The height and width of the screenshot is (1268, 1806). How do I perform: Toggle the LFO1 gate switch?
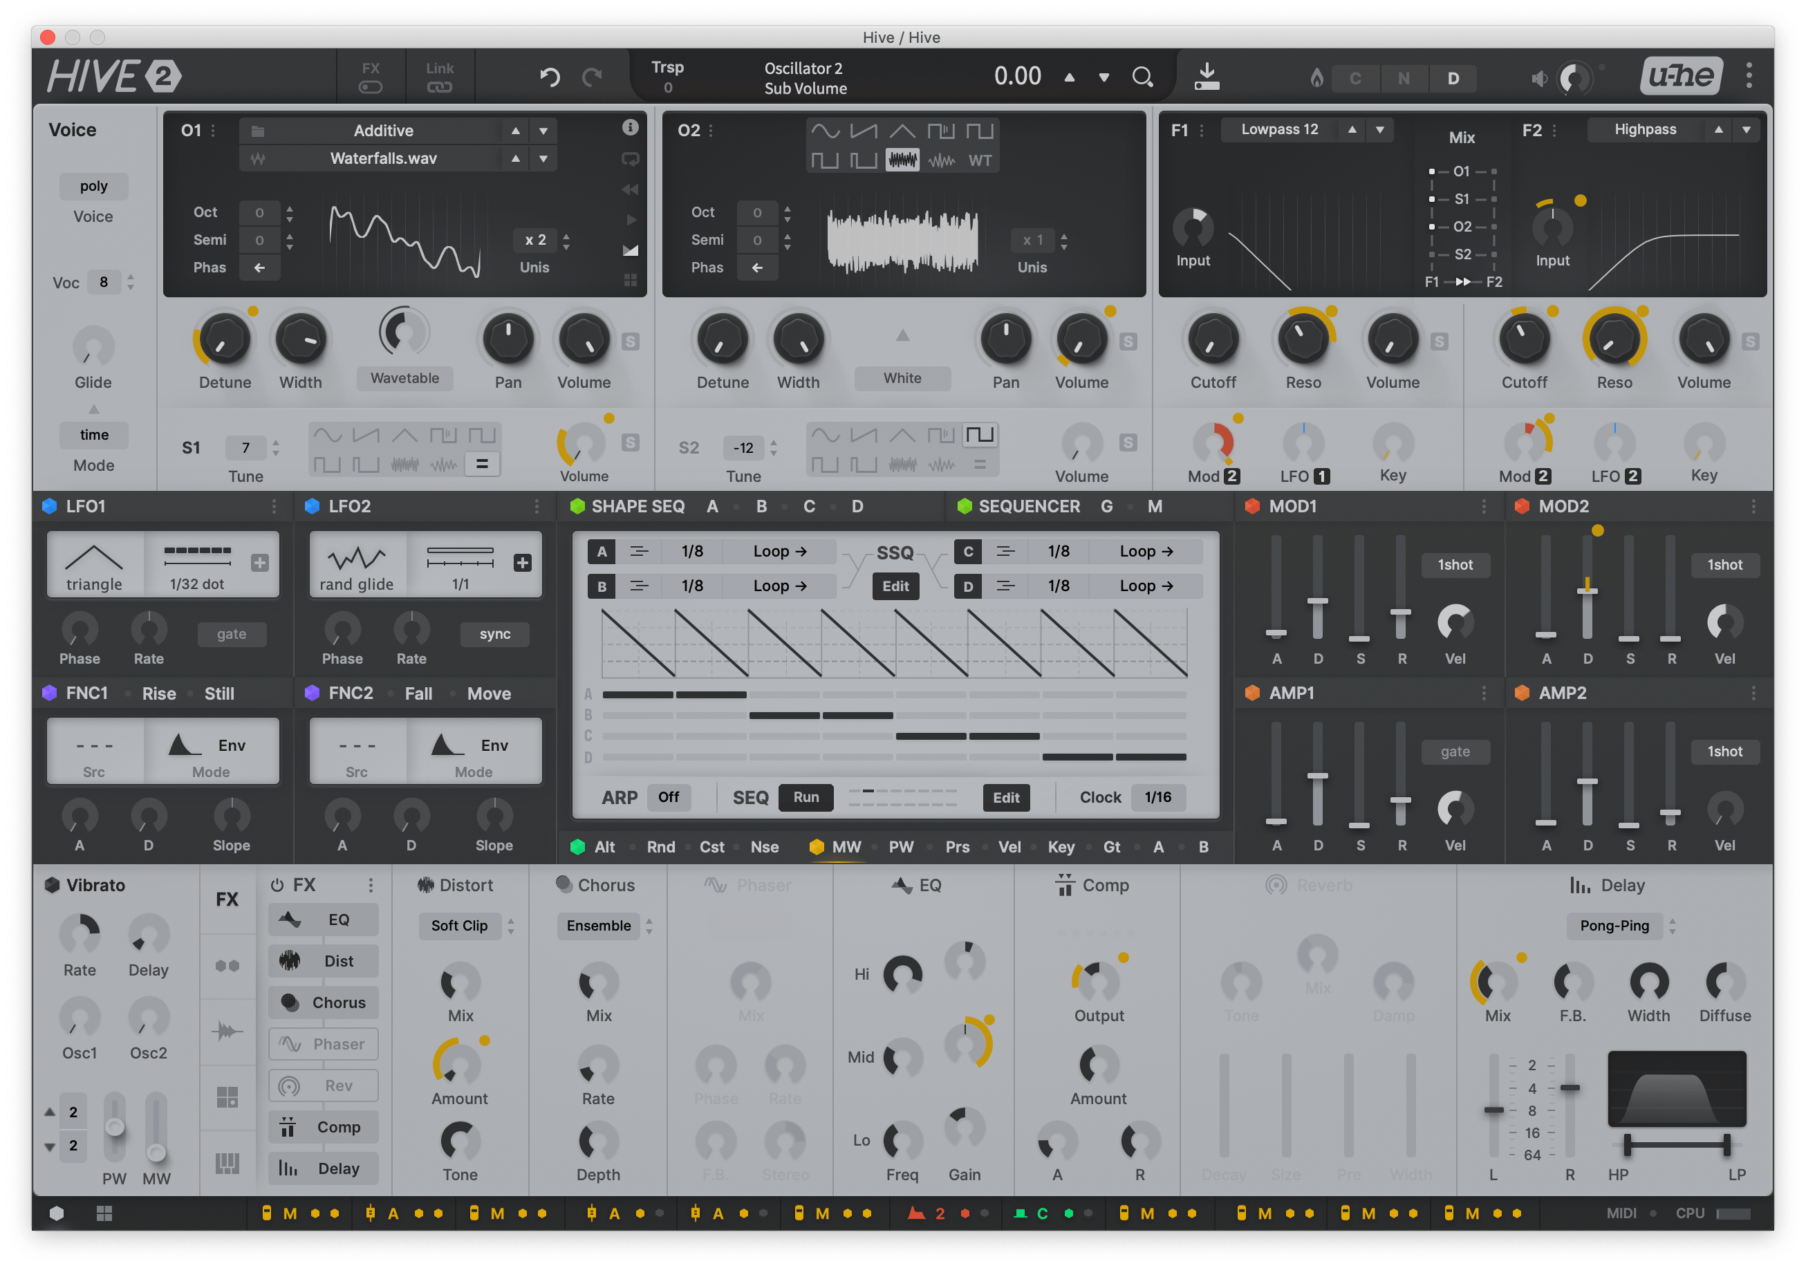coord(231,634)
